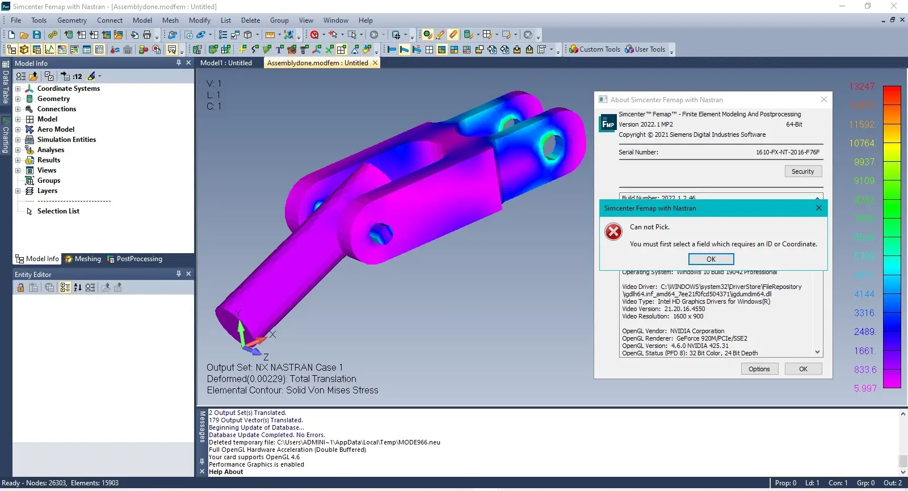Open the Modify menu
This screenshot has width=908, height=491.
(200, 20)
